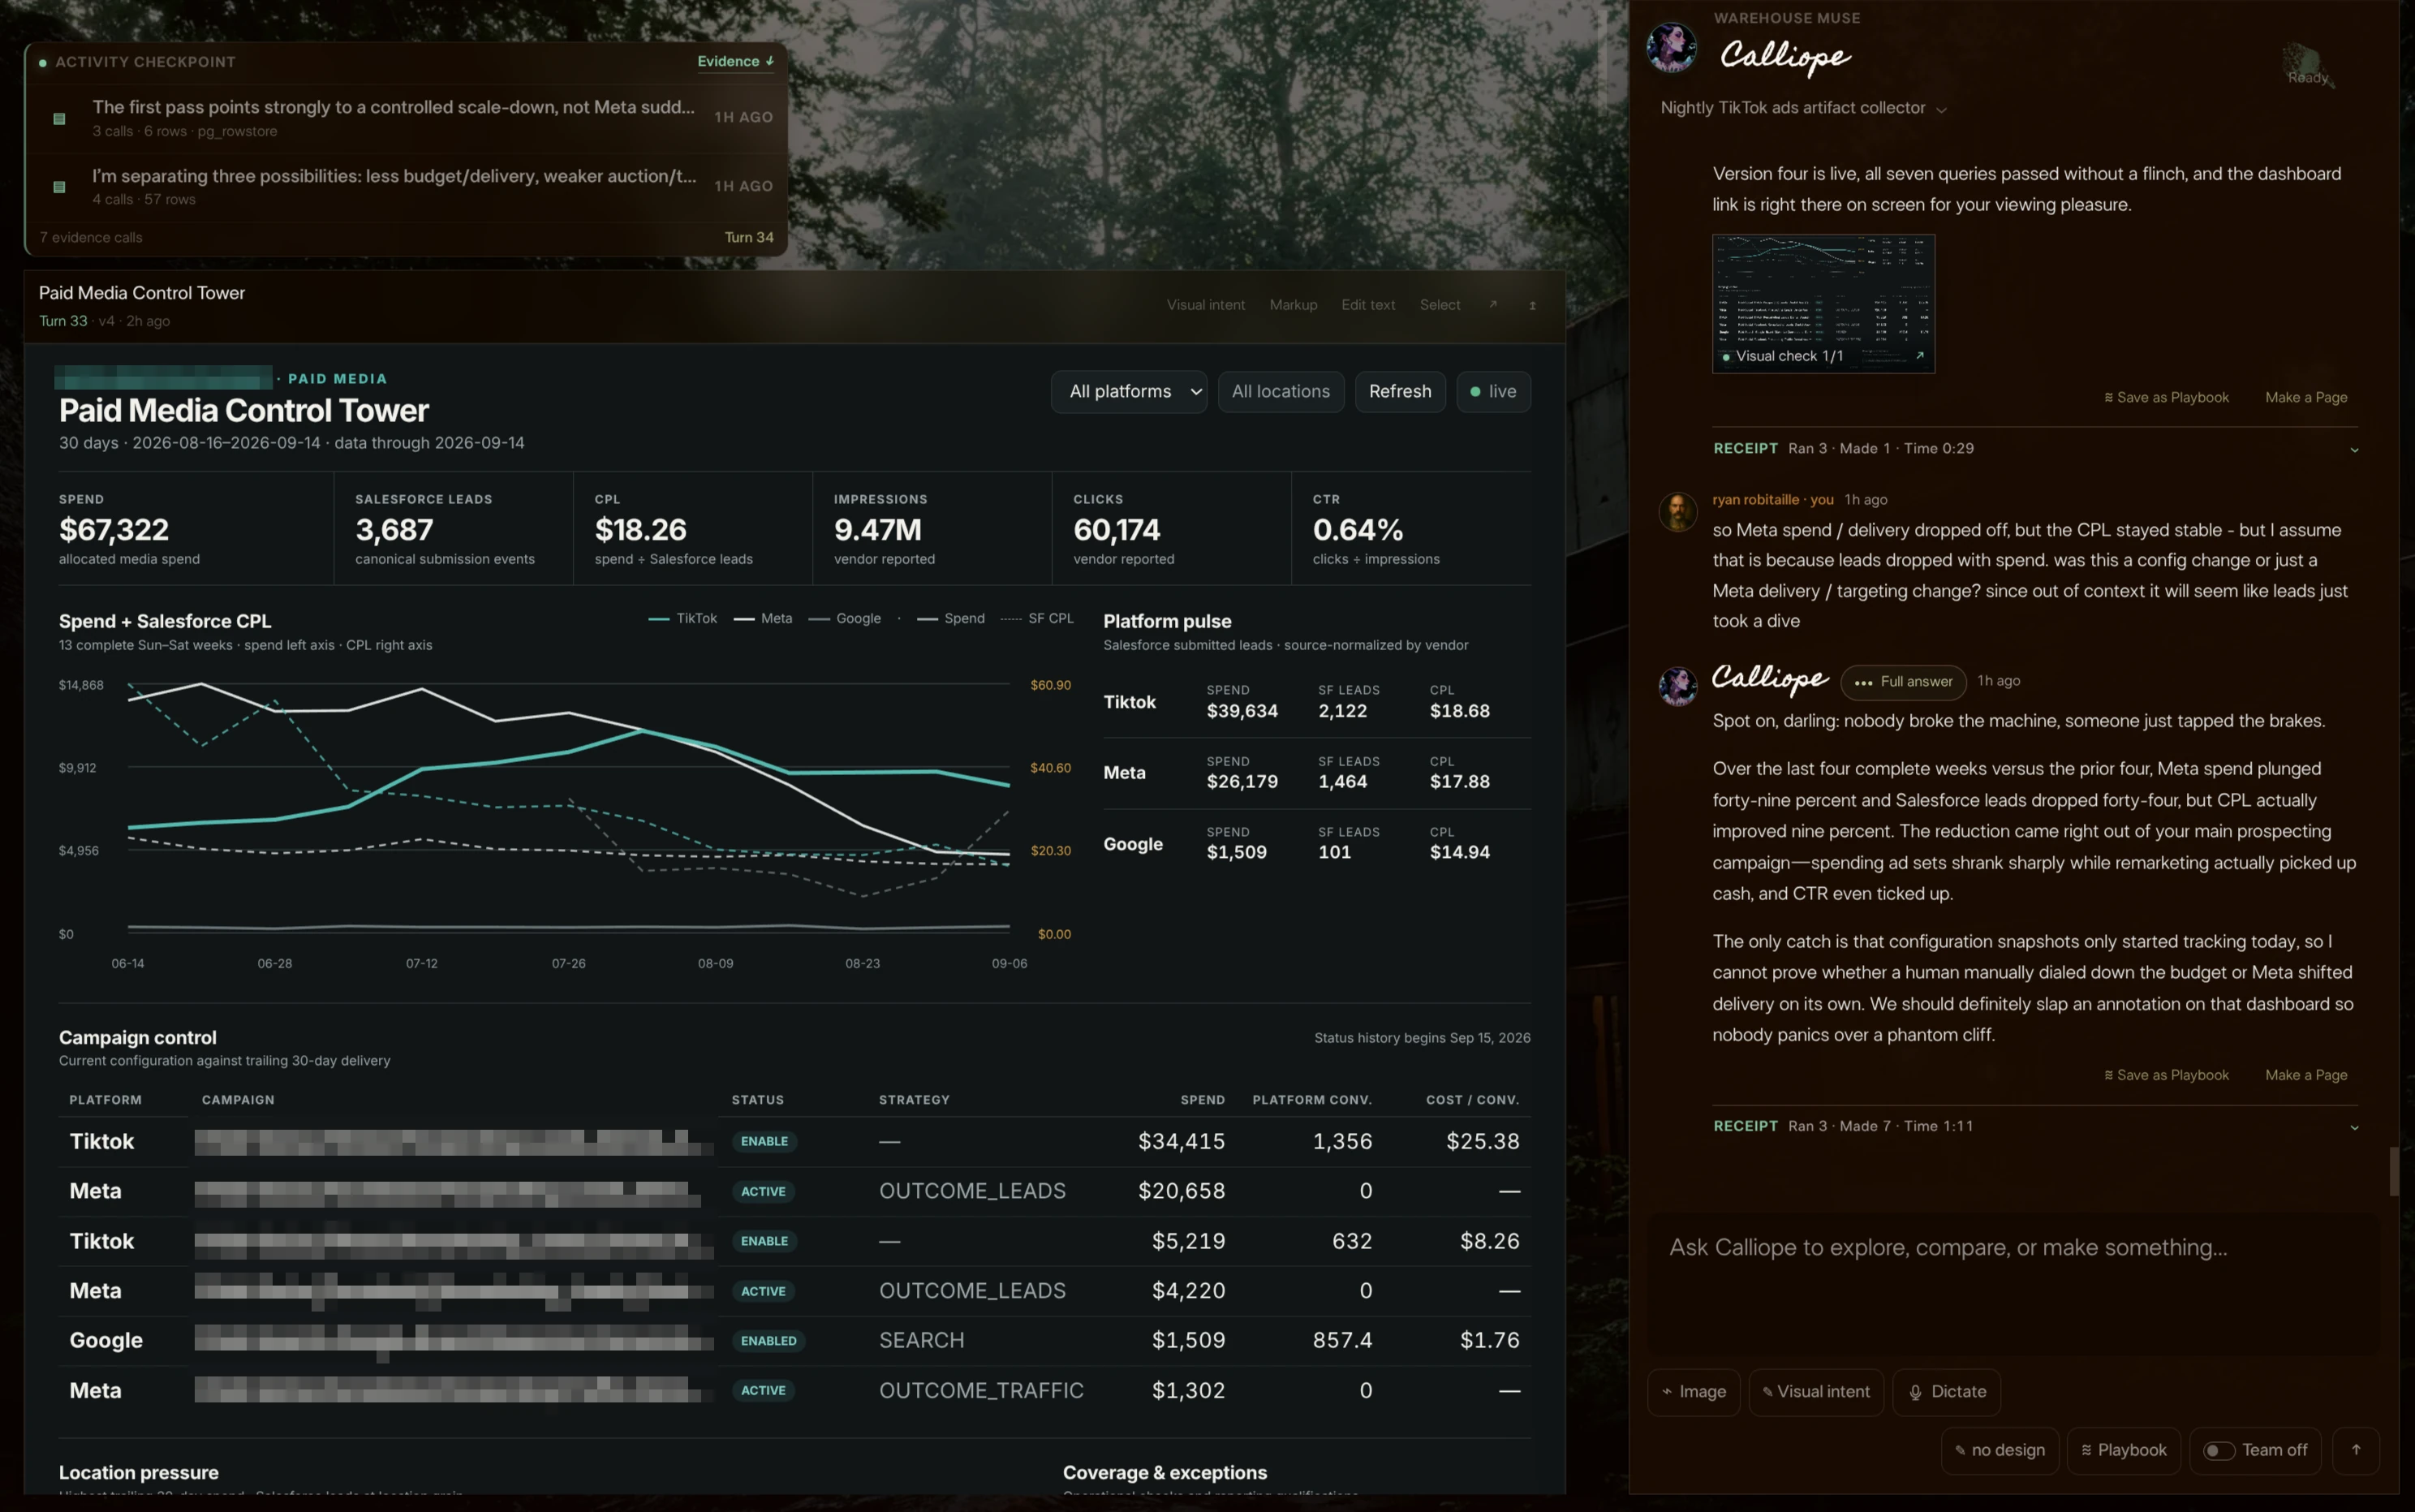Toggle the Google series in the chart legend

pyautogui.click(x=845, y=619)
